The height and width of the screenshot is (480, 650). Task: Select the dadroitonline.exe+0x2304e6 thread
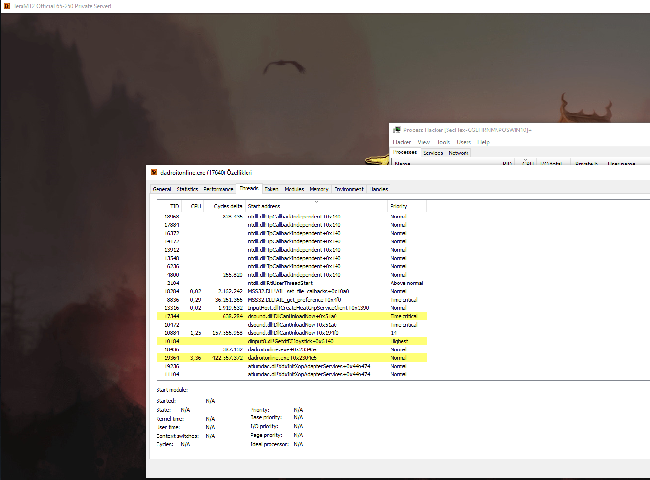pos(292,358)
